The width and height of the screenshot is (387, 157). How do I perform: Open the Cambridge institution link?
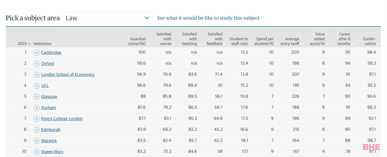[x=51, y=53]
